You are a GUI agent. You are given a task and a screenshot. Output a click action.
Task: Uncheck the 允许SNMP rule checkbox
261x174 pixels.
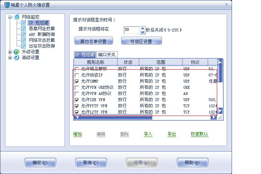click(77, 82)
